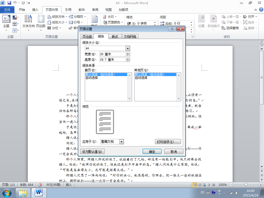Open the References (引用) tab
The width and height of the screenshot is (264, 198).
(x=68, y=10)
